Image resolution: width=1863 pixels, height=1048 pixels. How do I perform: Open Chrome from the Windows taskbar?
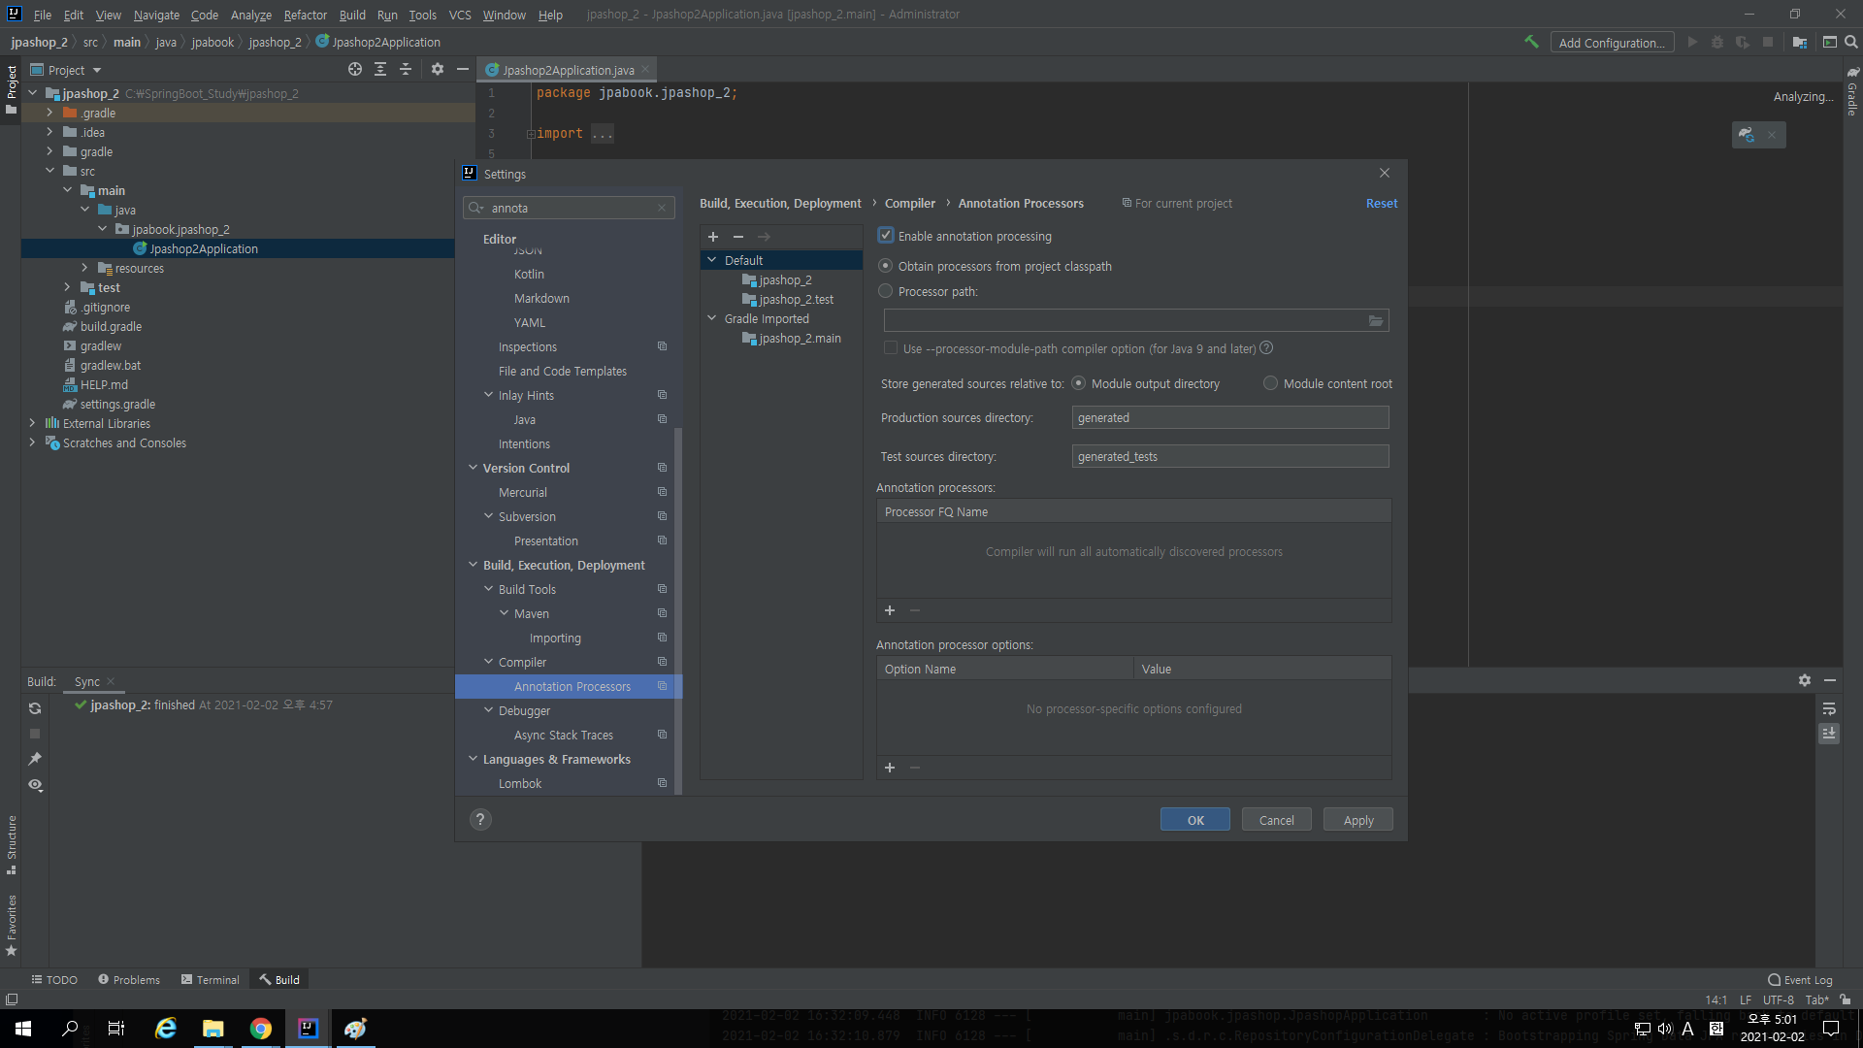pyautogui.click(x=260, y=1029)
